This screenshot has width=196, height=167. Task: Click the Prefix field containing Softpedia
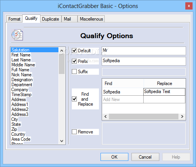[144, 61]
